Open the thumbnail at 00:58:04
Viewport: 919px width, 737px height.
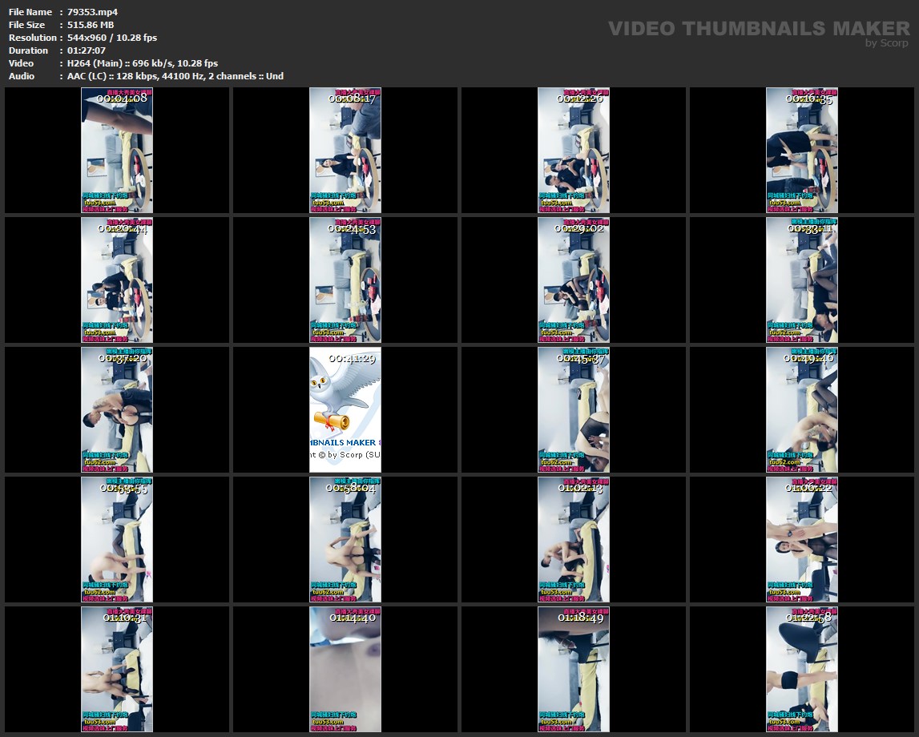click(x=345, y=539)
